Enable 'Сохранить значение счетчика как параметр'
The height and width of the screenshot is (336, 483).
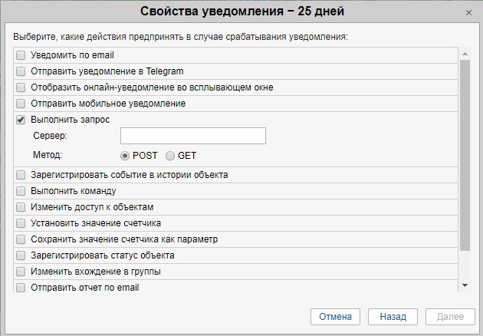[x=21, y=239]
